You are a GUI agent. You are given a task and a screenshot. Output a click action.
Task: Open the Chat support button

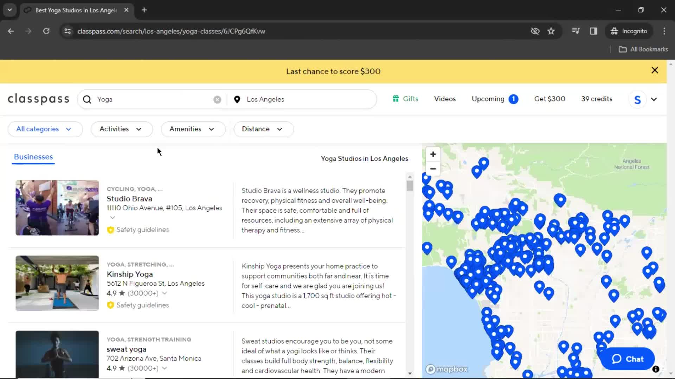pos(628,359)
